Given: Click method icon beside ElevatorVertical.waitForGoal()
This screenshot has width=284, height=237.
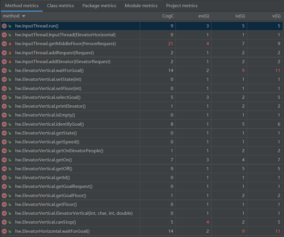Looking at the screenshot, I should coord(4,71).
